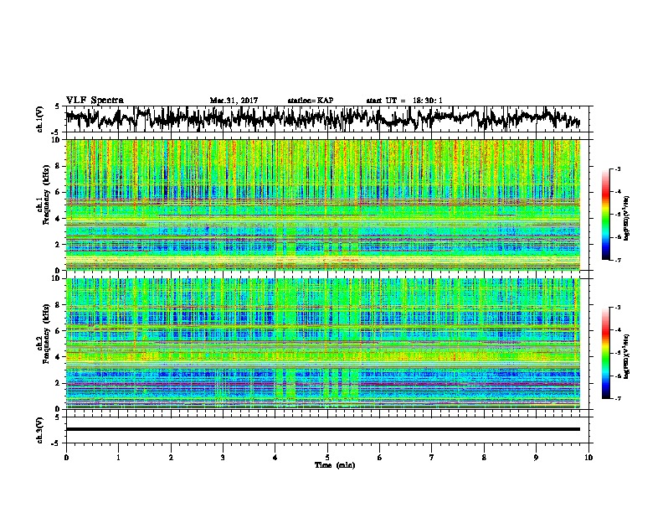Click time axis tick label "2"
Image resolution: width=663 pixels, height=513 pixels.
171,458
